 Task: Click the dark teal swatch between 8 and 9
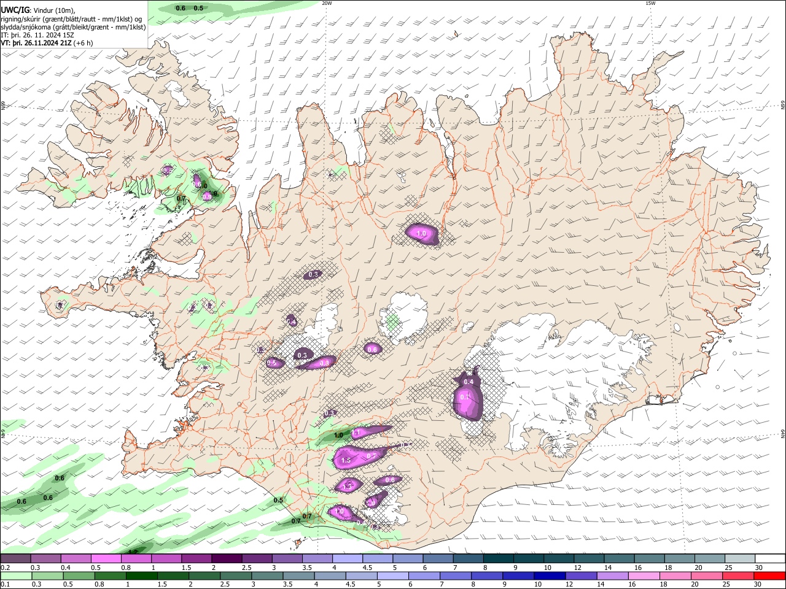click(499, 559)
